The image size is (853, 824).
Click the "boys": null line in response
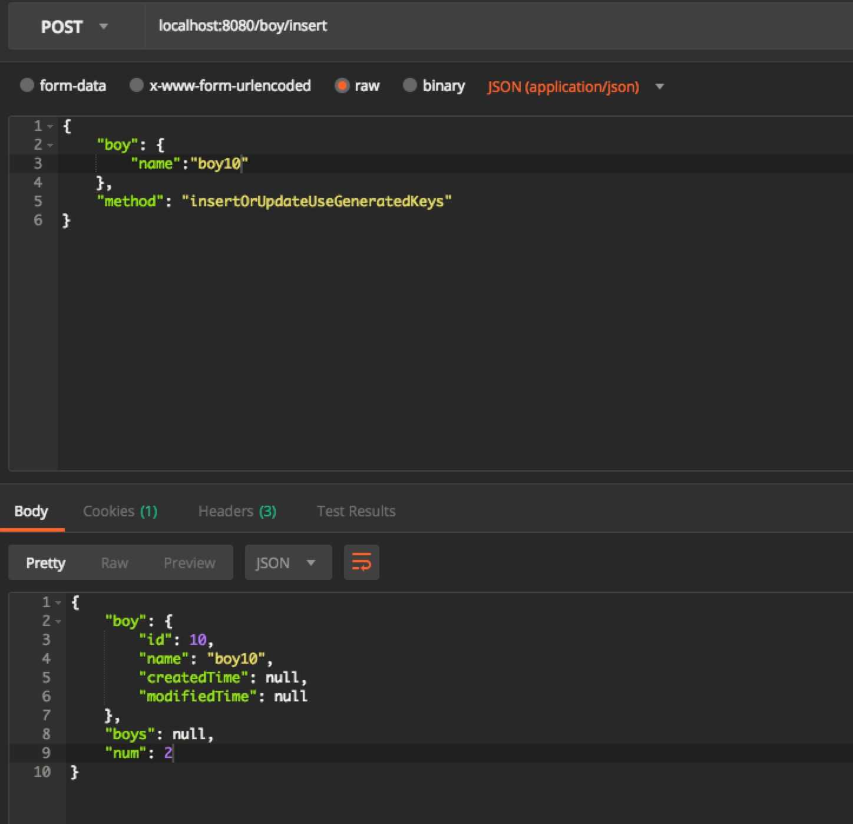(x=160, y=734)
